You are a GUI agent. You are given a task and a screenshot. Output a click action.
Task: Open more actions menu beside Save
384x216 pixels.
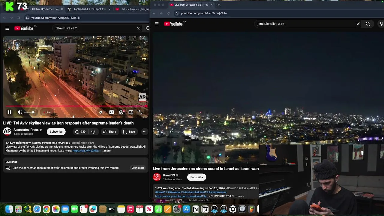pos(145,131)
